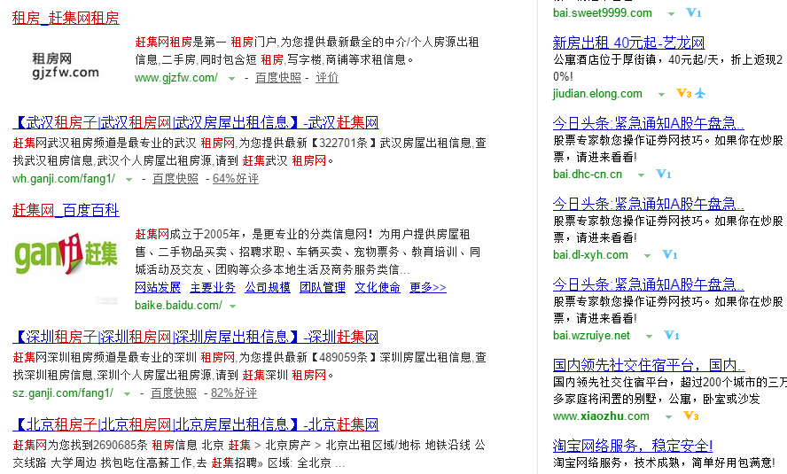Screen dimensions: 787x474
Task: Click the V1 badge next to bai.sweet9999.com
Action: click(x=694, y=13)
